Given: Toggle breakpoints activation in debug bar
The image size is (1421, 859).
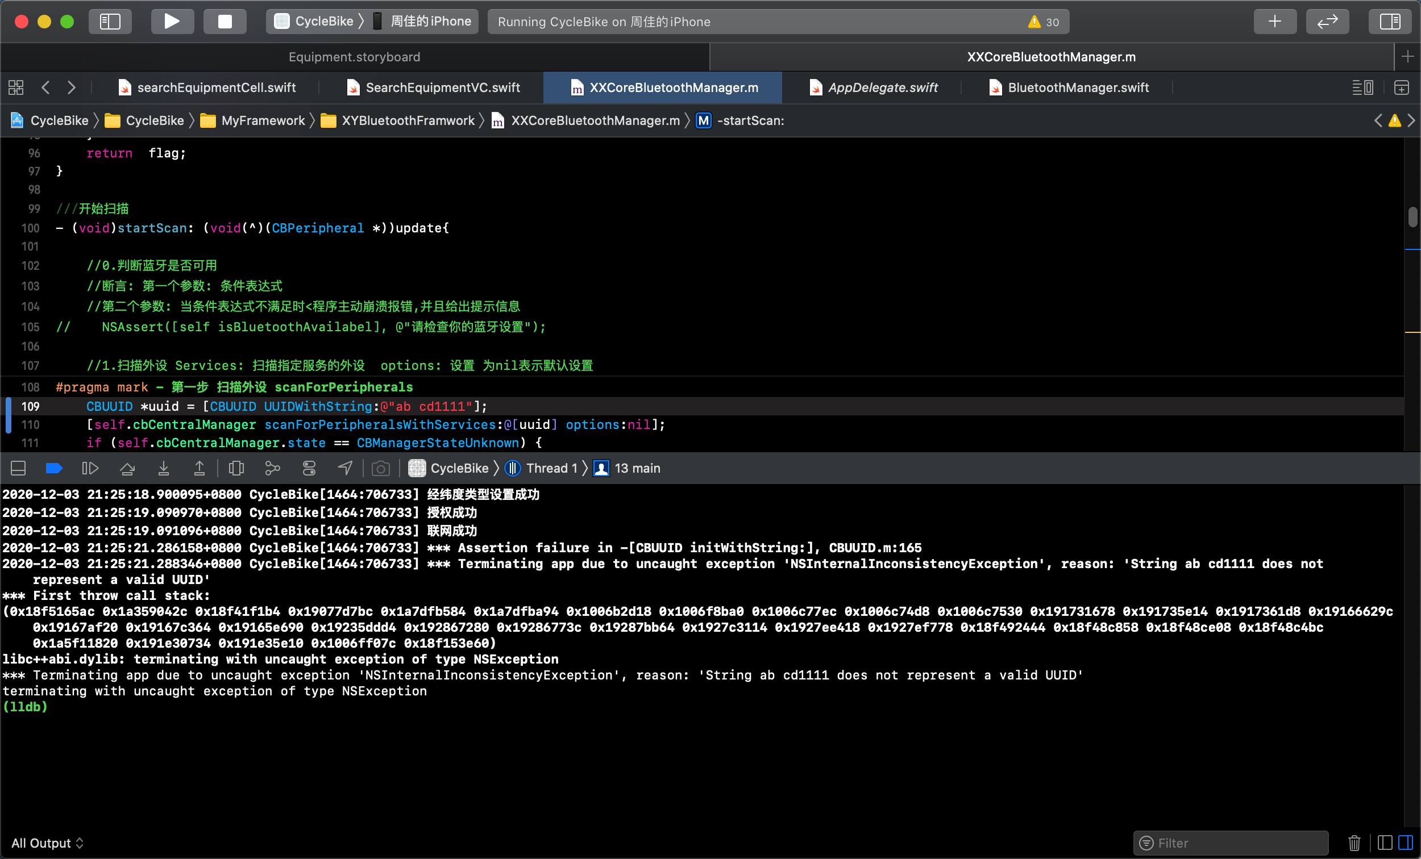Looking at the screenshot, I should pyautogui.click(x=53, y=468).
